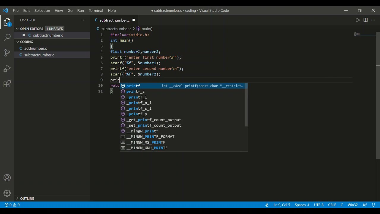Click the main() symbol icon in breadcrumb

[138, 29]
